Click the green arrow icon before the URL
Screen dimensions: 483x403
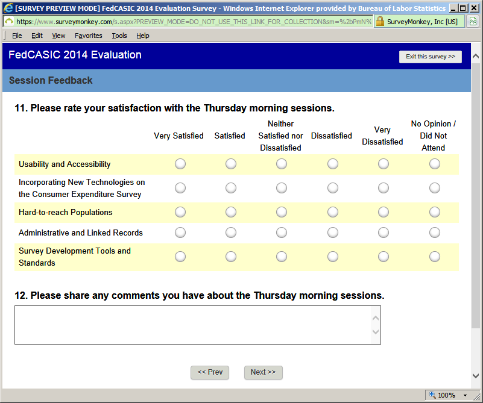[9, 22]
